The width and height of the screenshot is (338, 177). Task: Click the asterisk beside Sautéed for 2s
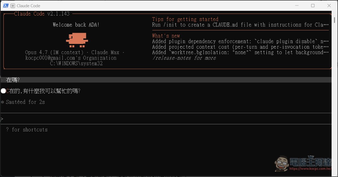coord(2,102)
